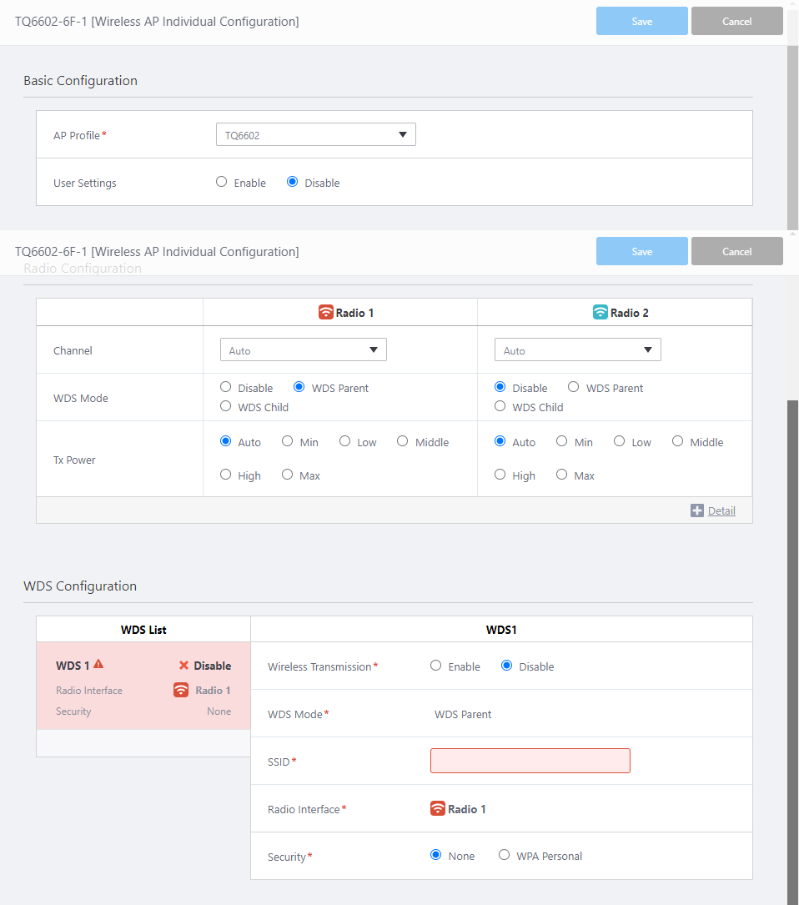Choose WDS Parent for Radio 1
The height and width of the screenshot is (905, 799).
(299, 387)
